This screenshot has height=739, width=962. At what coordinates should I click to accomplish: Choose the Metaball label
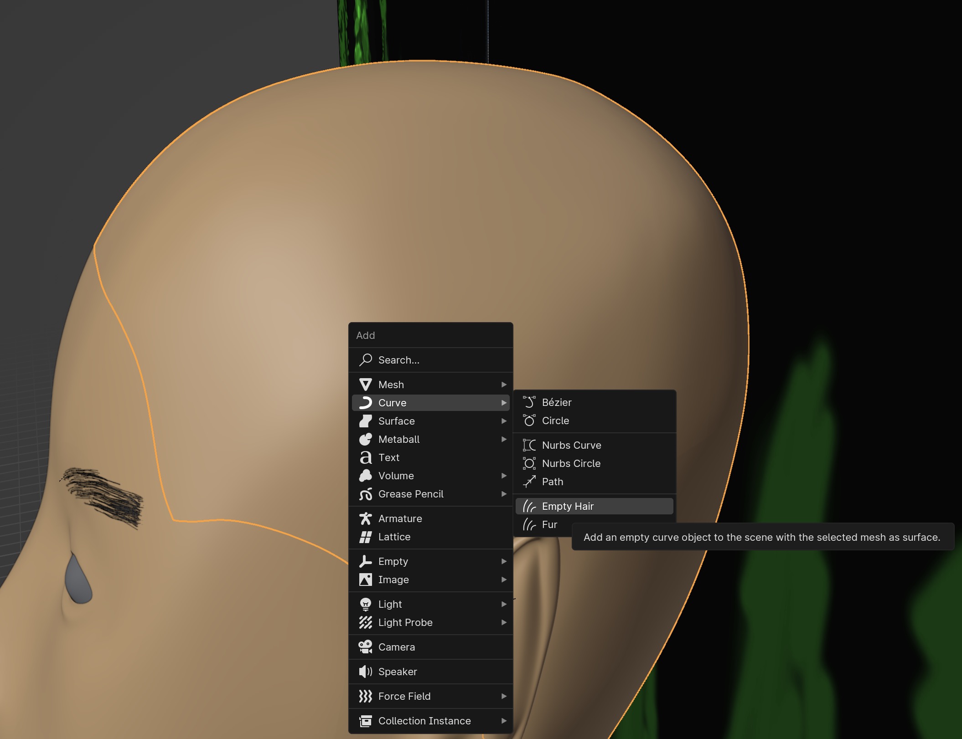399,439
